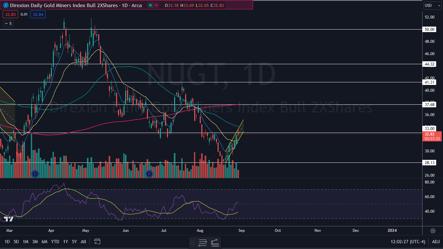Select the 1M date range
443x249 pixels.
click(26, 242)
